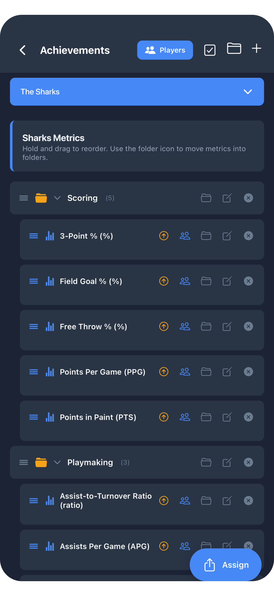
Task: Open The Sharks team dropdown
Action: coord(247,92)
